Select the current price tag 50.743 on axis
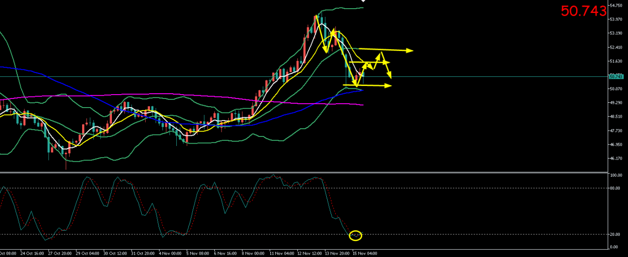 [616, 76]
